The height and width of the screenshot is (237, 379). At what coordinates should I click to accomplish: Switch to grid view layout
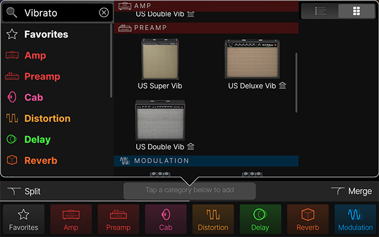pos(356,11)
